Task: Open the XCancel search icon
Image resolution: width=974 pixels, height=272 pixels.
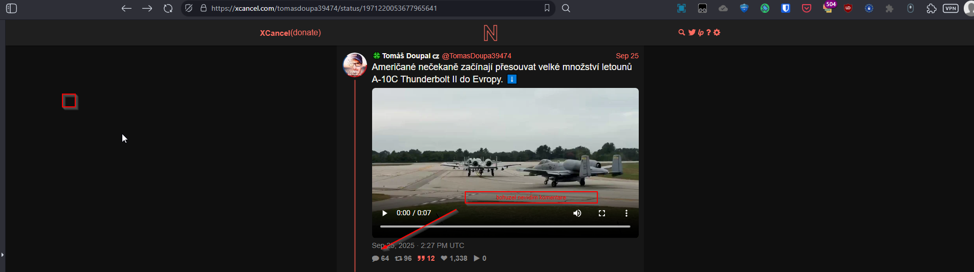Action: (x=681, y=32)
